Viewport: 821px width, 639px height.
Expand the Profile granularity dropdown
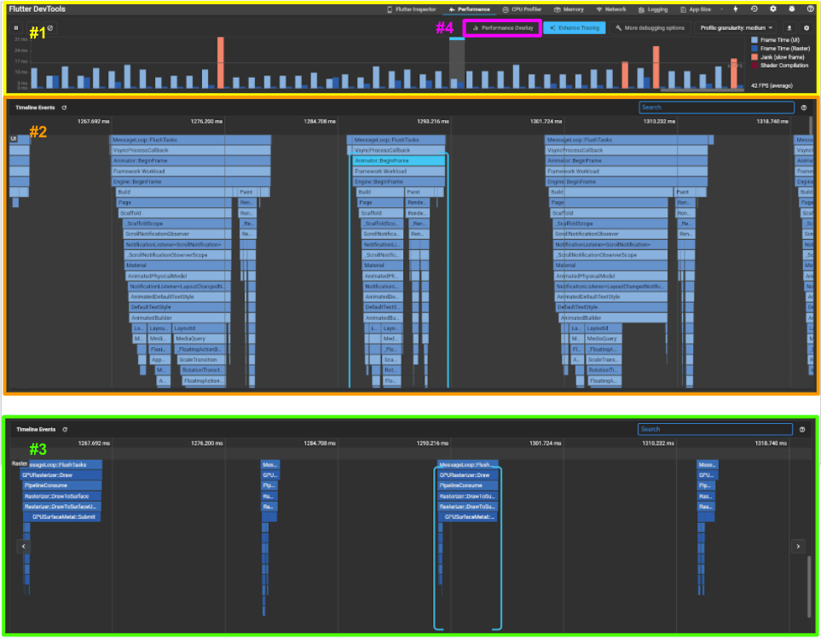point(737,28)
